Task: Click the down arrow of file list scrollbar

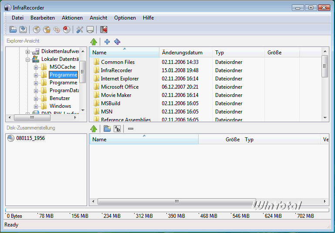Action: point(325,117)
